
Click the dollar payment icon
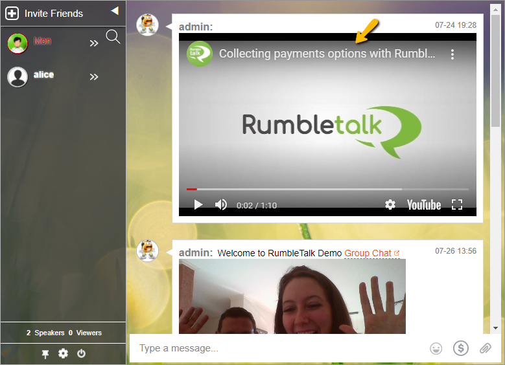point(461,349)
